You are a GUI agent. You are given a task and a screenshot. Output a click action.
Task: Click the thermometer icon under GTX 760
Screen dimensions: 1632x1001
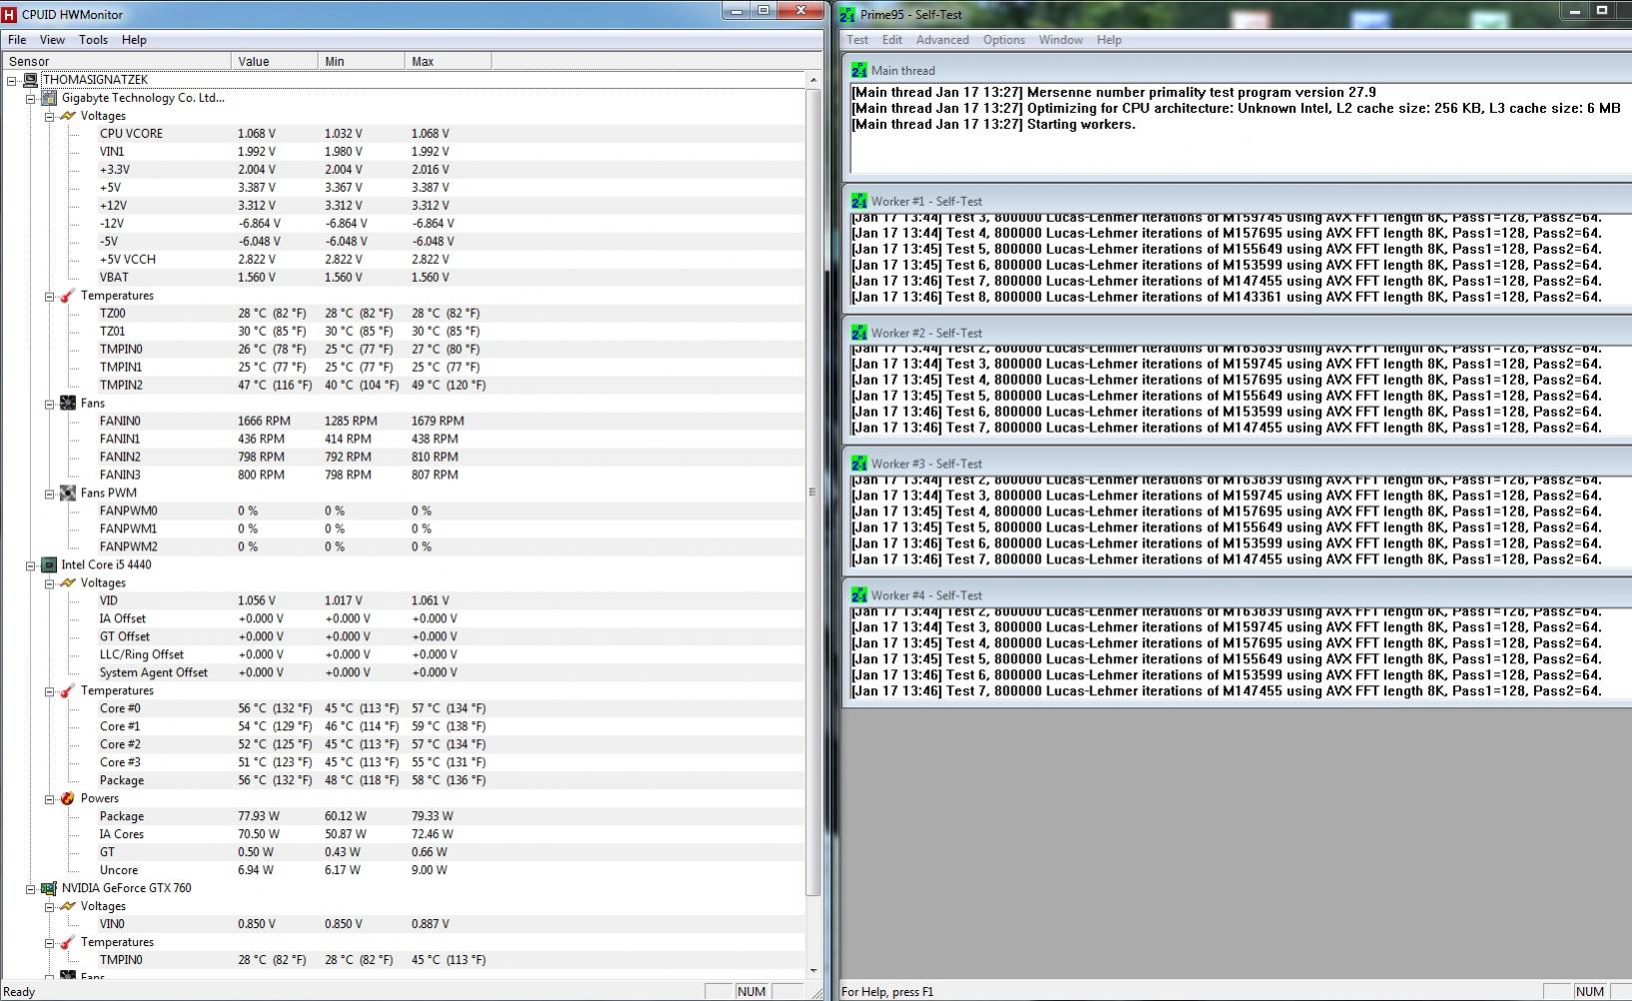point(67,942)
